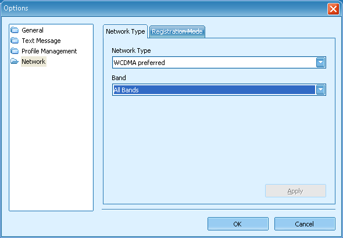Confirm with the OK button
This screenshot has height=238, width=343.
(x=238, y=224)
